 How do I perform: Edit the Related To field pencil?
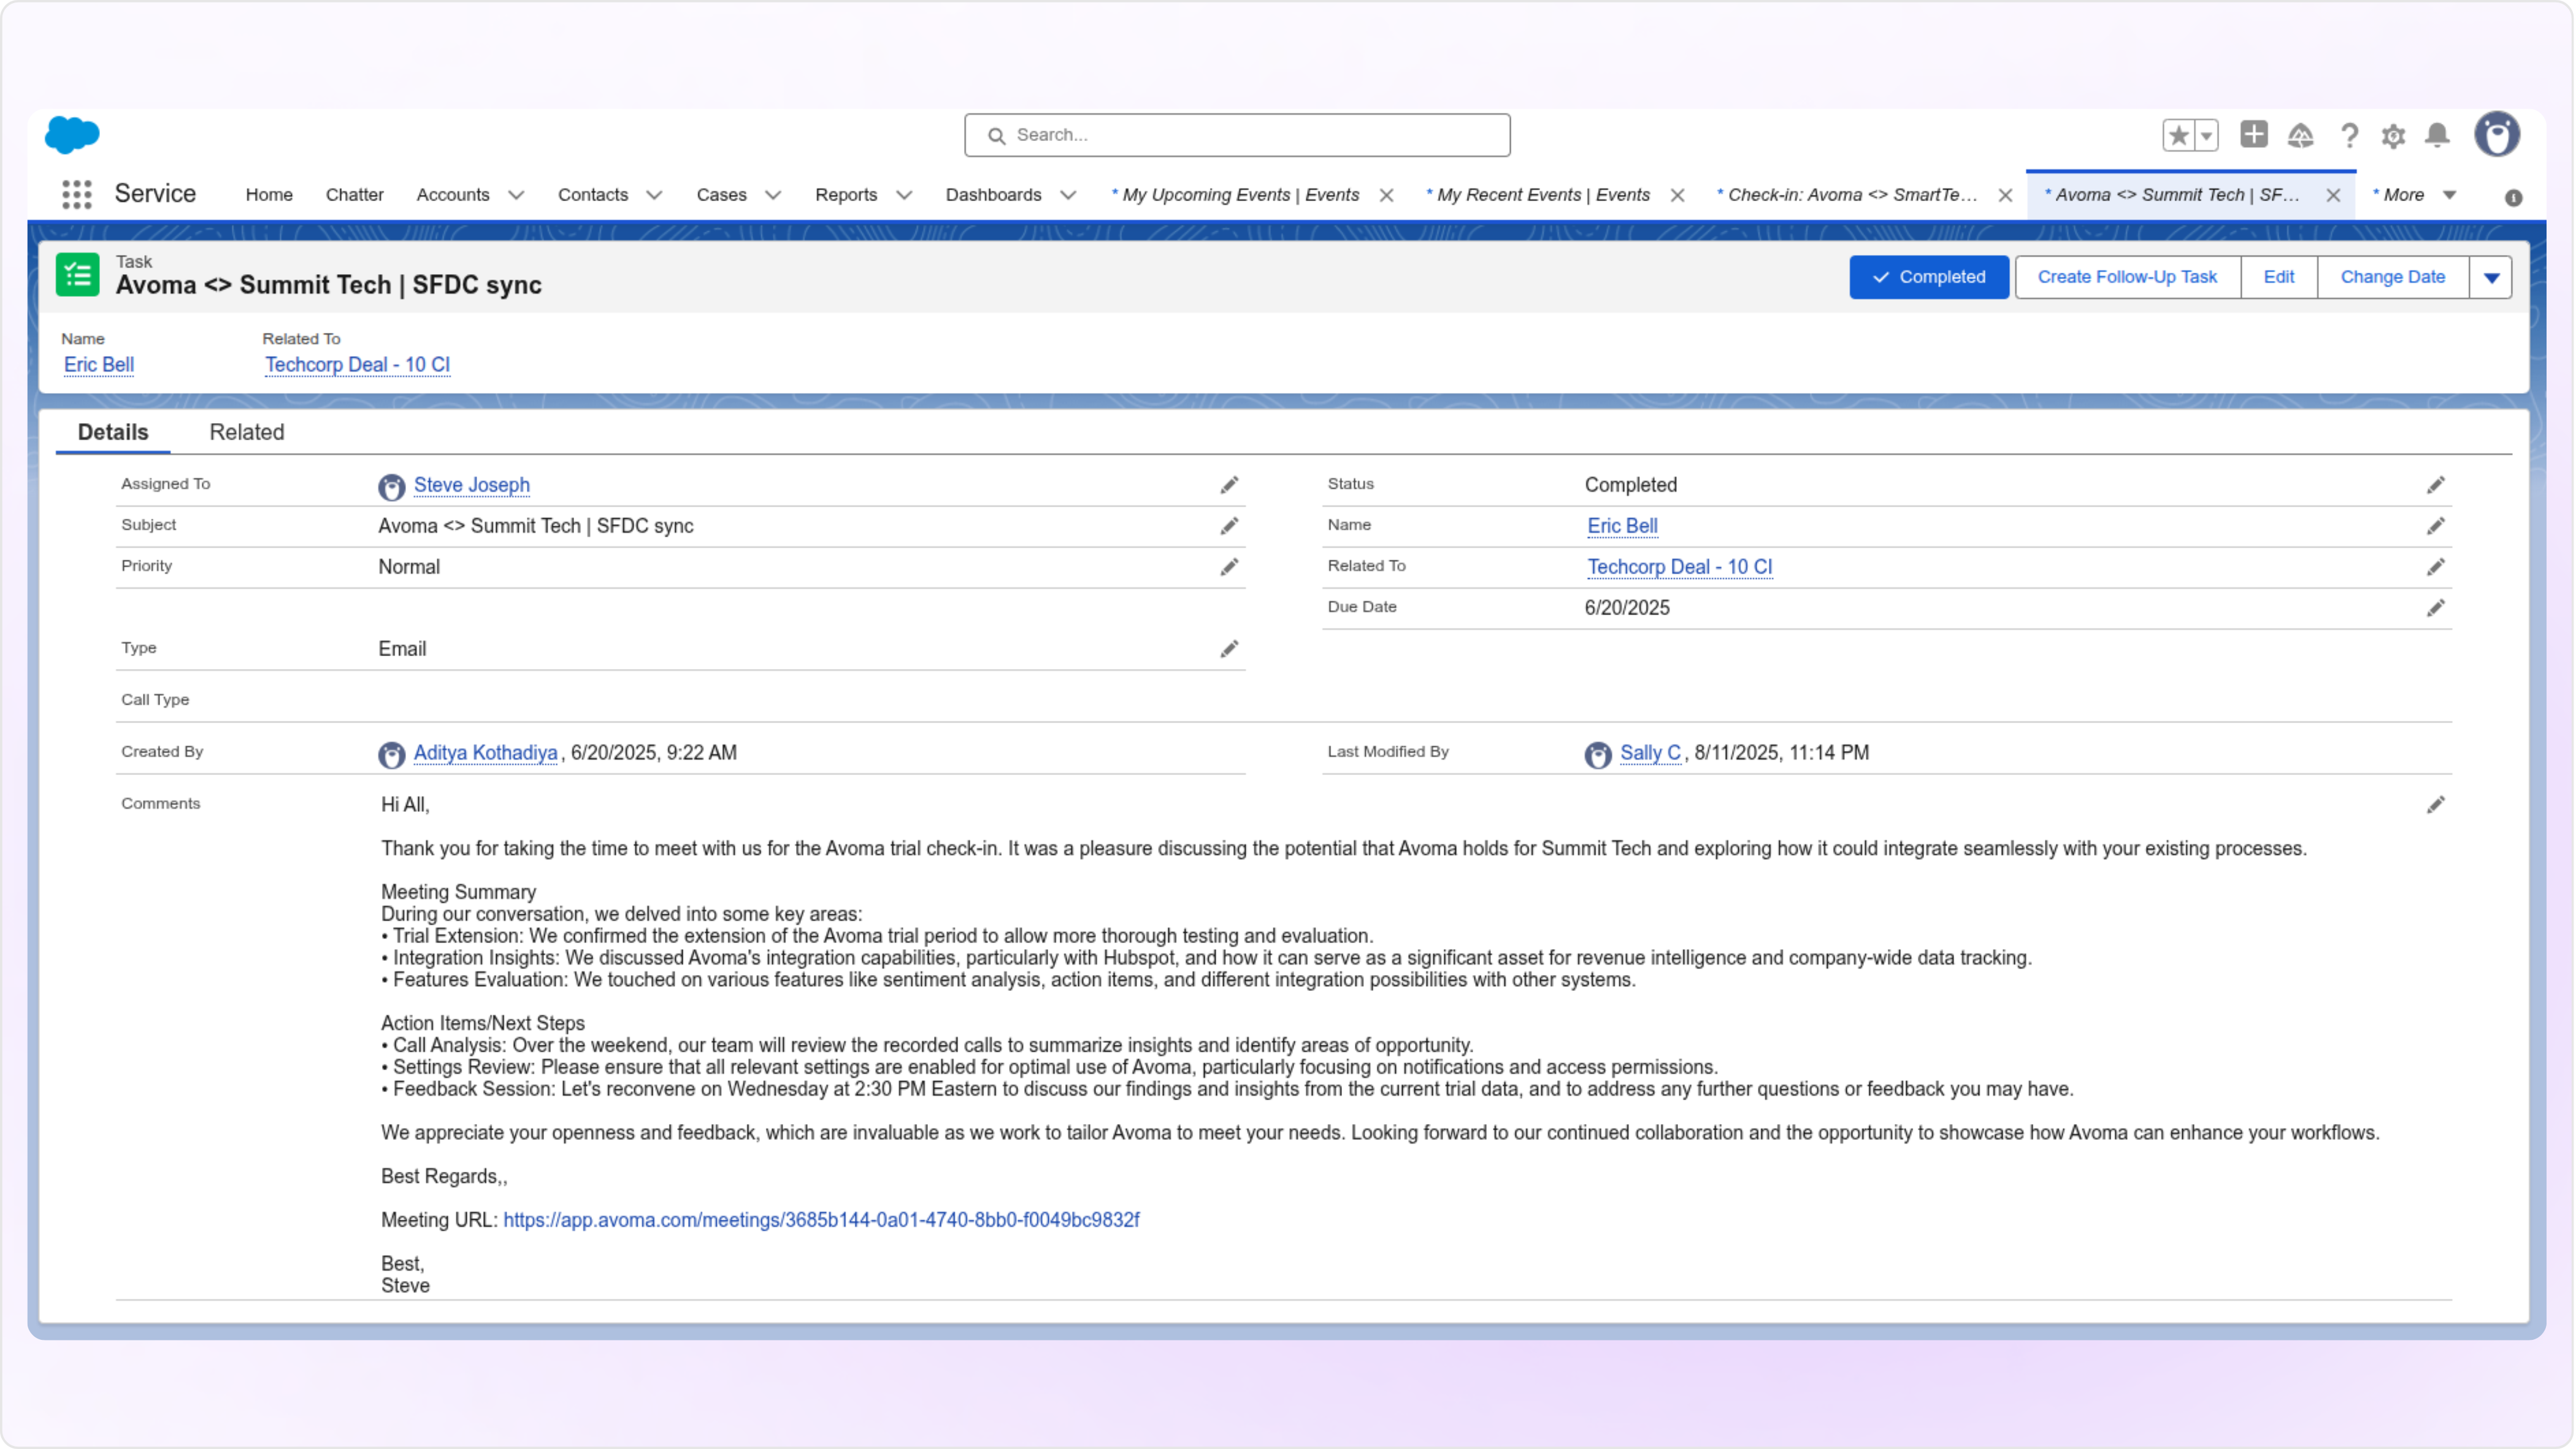(x=2435, y=567)
